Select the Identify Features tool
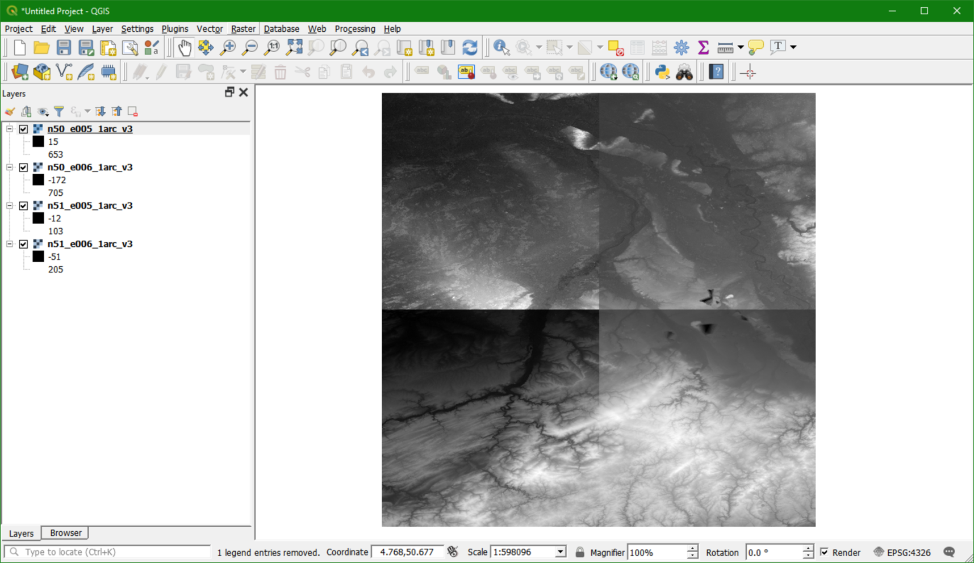The height and width of the screenshot is (563, 974). click(500, 48)
